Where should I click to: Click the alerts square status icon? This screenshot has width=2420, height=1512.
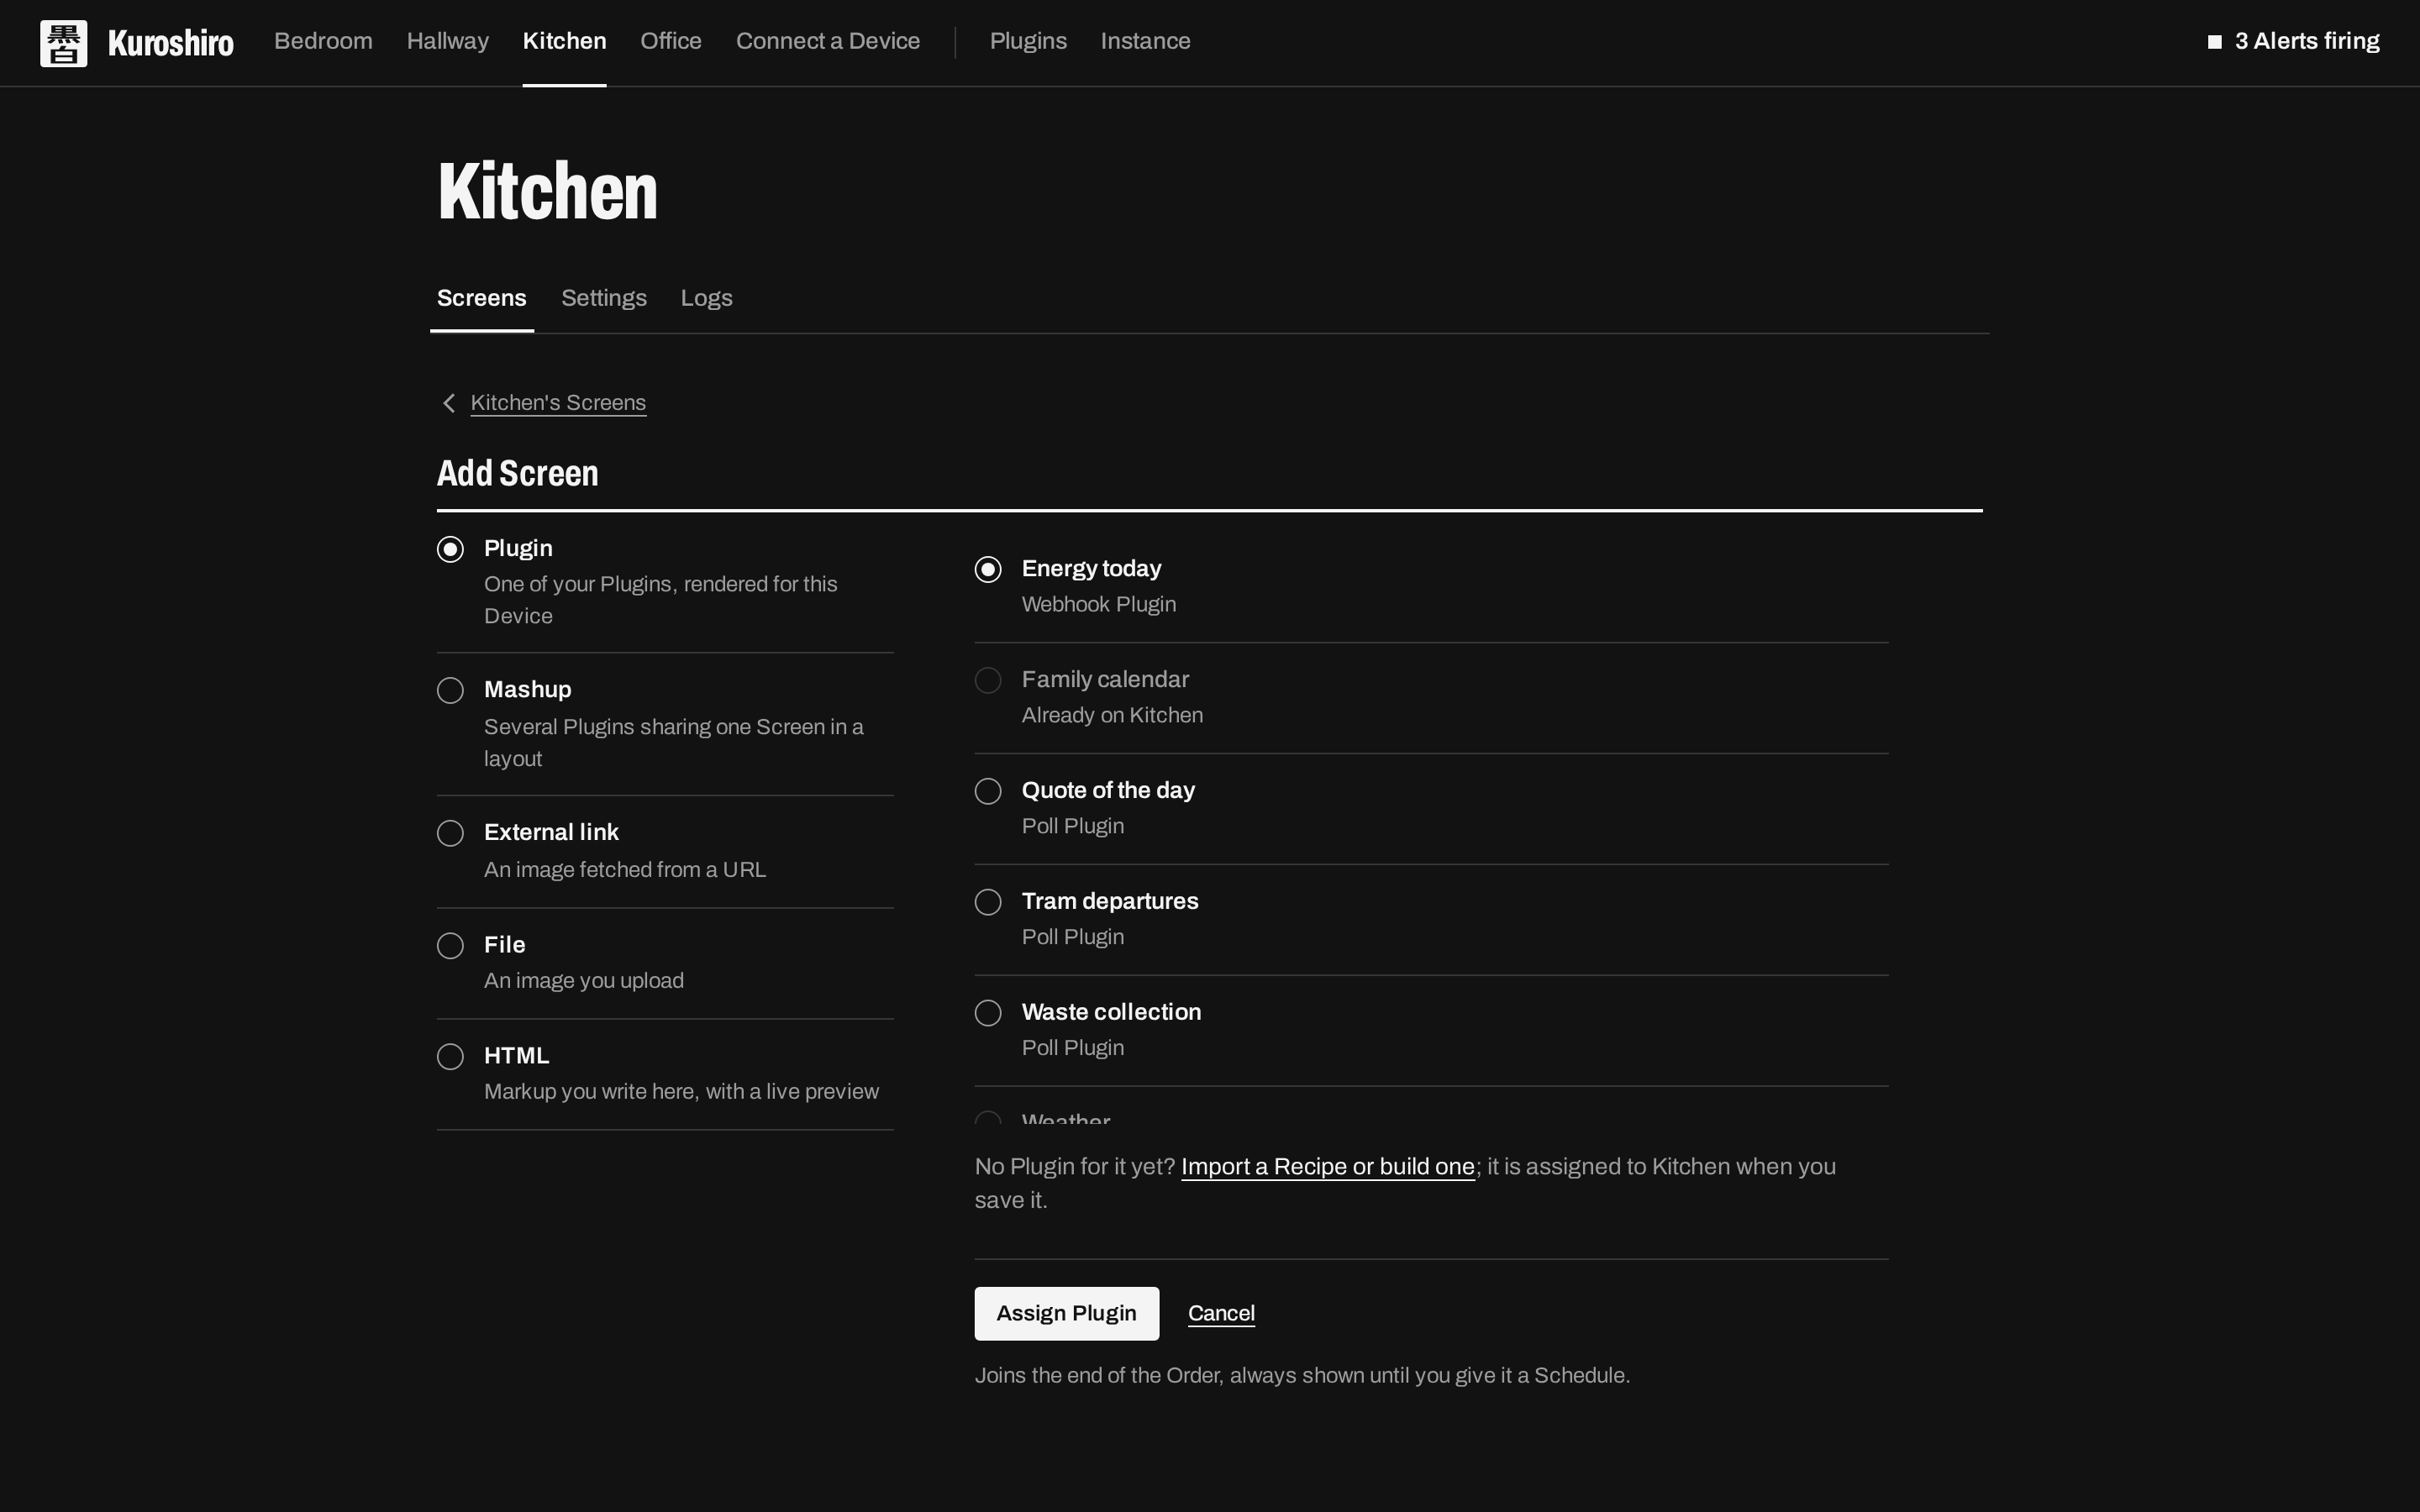(2215, 42)
